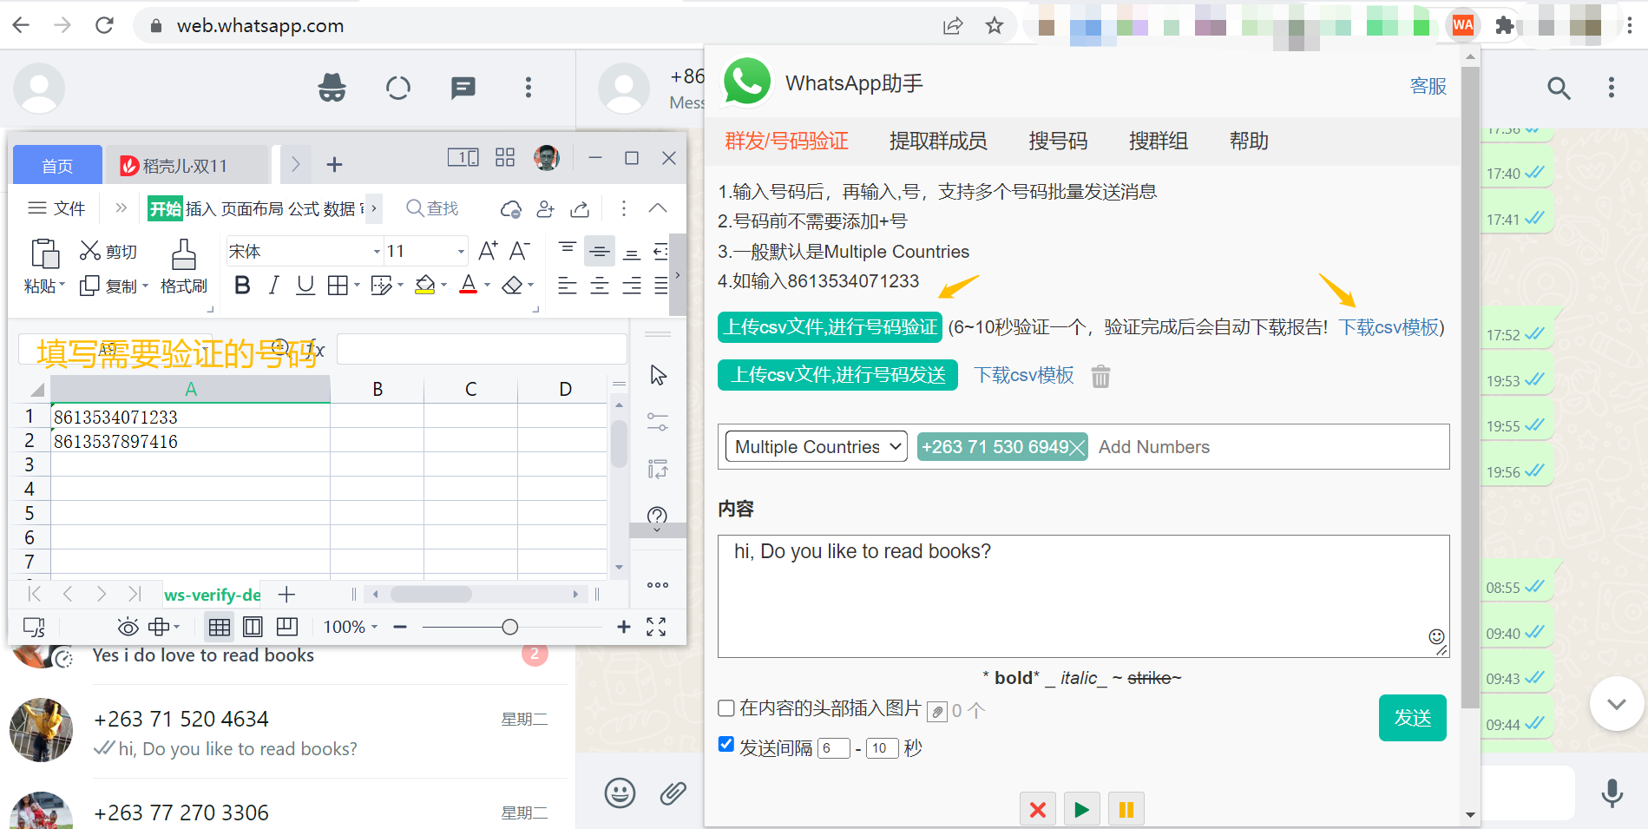
Task: Open 帮助 tab
Action: (x=1249, y=141)
